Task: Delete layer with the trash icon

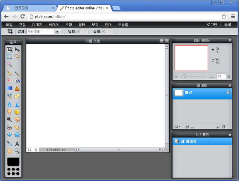Action: pyautogui.click(x=224, y=127)
